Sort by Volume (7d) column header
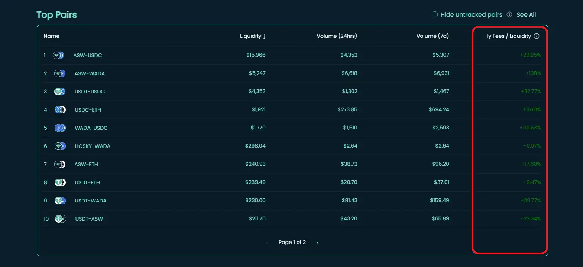The width and height of the screenshot is (583, 267). (432, 36)
